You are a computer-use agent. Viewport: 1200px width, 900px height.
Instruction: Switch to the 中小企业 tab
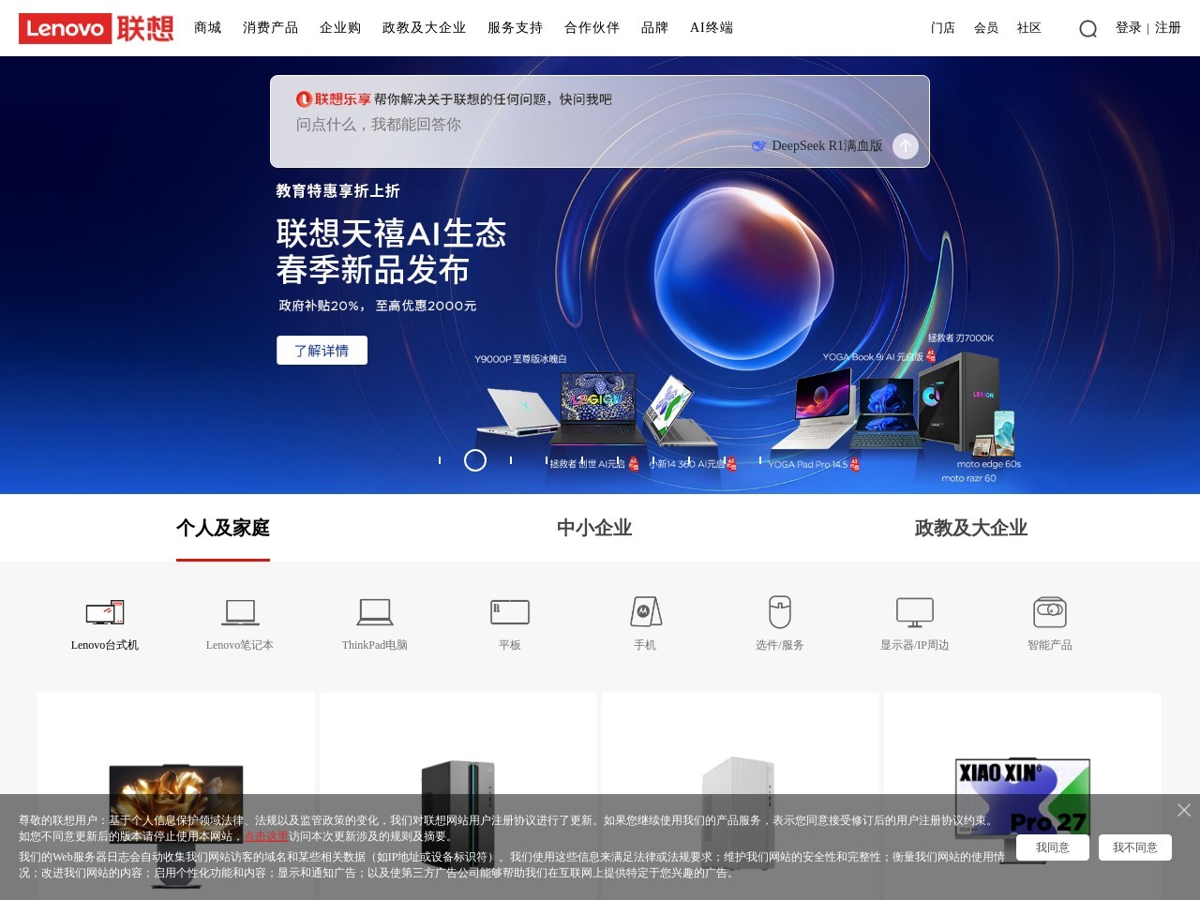click(594, 529)
